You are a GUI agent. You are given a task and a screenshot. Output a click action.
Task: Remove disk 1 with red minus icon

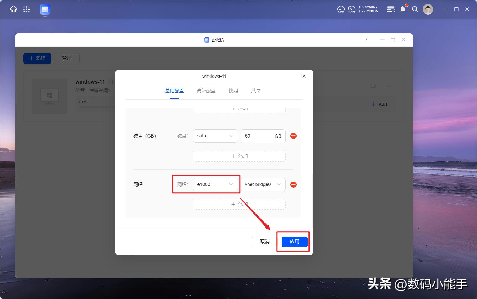tap(293, 136)
